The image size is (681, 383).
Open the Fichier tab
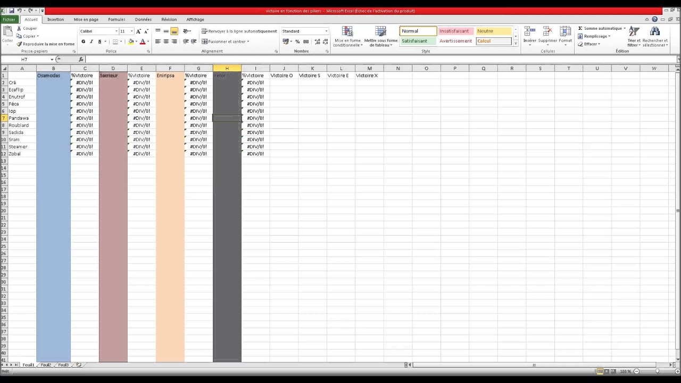tap(9, 20)
